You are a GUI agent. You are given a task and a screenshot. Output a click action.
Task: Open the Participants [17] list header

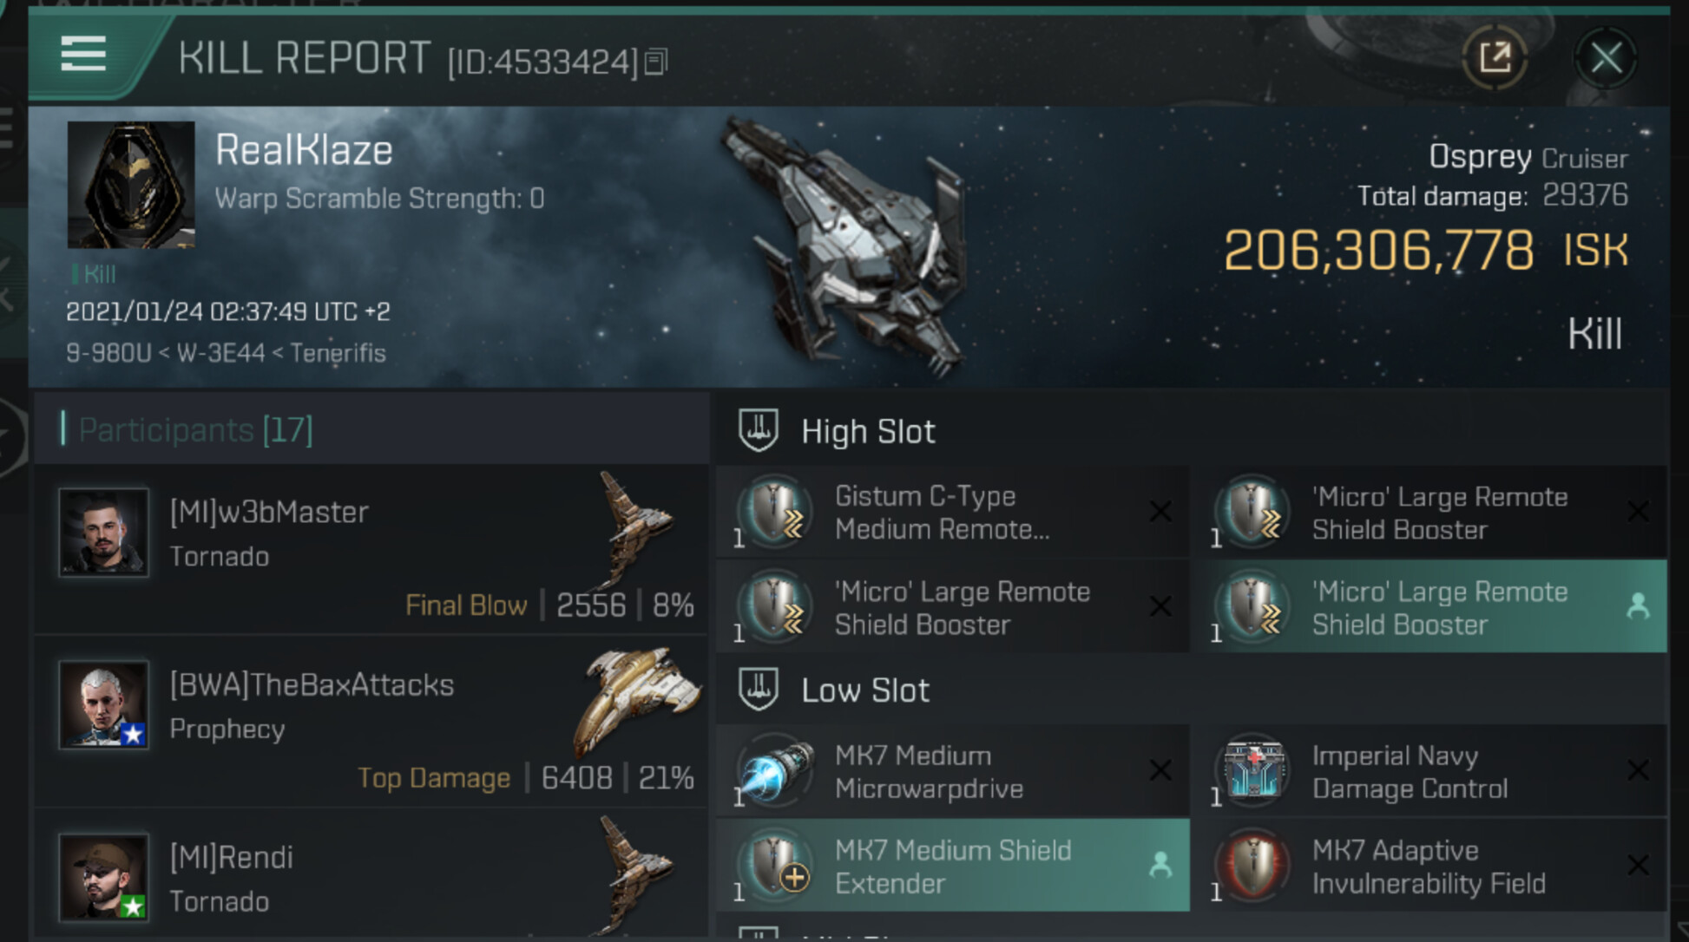tap(195, 429)
